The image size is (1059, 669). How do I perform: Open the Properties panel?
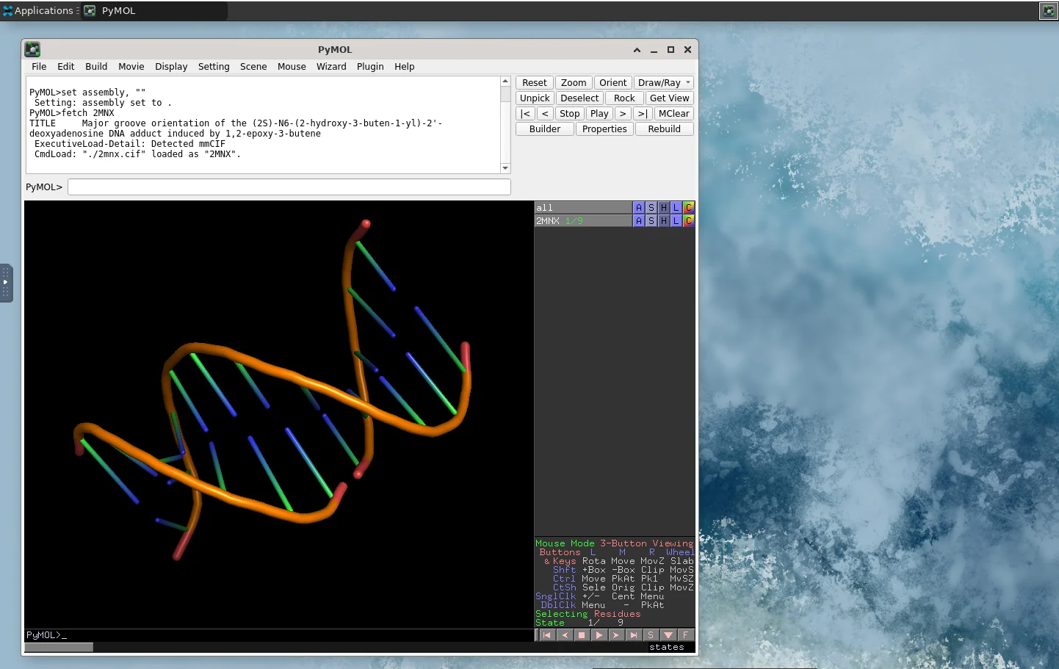pyautogui.click(x=604, y=129)
